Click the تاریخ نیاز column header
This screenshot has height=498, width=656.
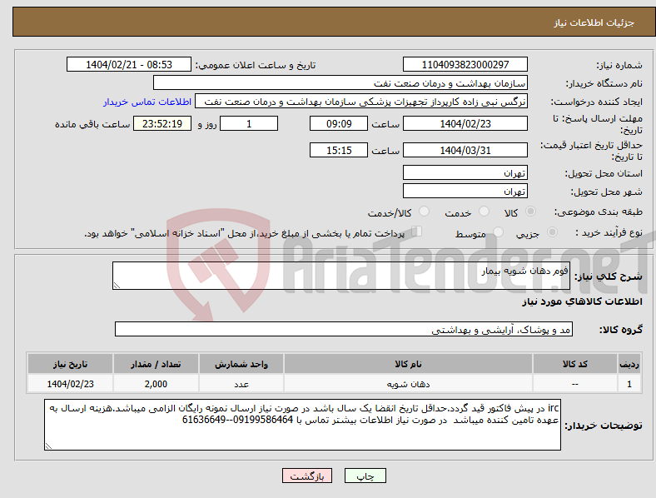click(x=70, y=364)
